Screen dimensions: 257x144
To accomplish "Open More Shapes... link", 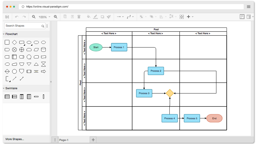I will click(x=15, y=139).
